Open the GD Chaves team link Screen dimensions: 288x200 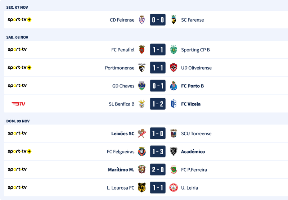123,86
